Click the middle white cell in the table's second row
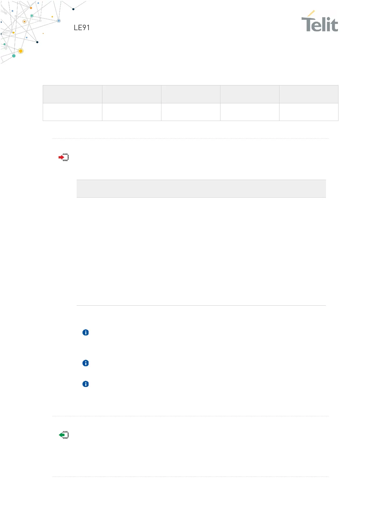The image size is (374, 529). tap(191, 112)
